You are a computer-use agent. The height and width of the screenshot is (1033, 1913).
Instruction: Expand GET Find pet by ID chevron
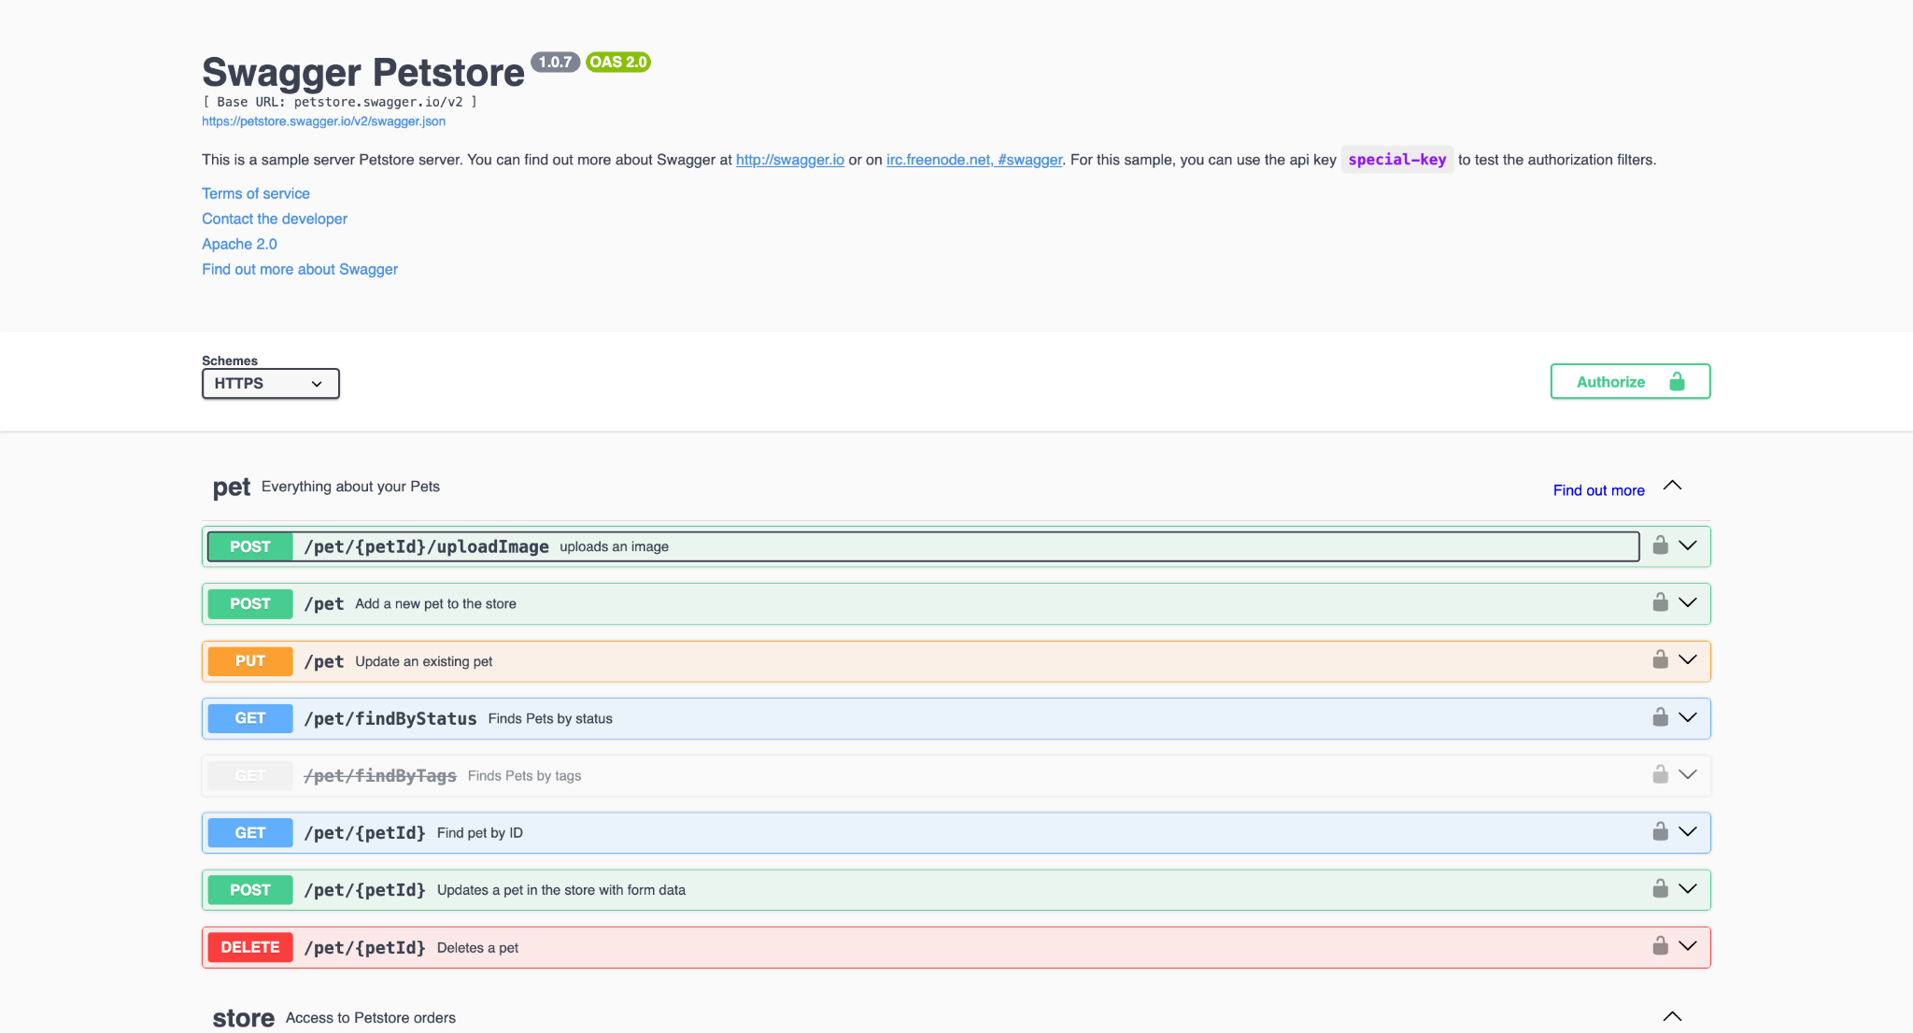1688,831
